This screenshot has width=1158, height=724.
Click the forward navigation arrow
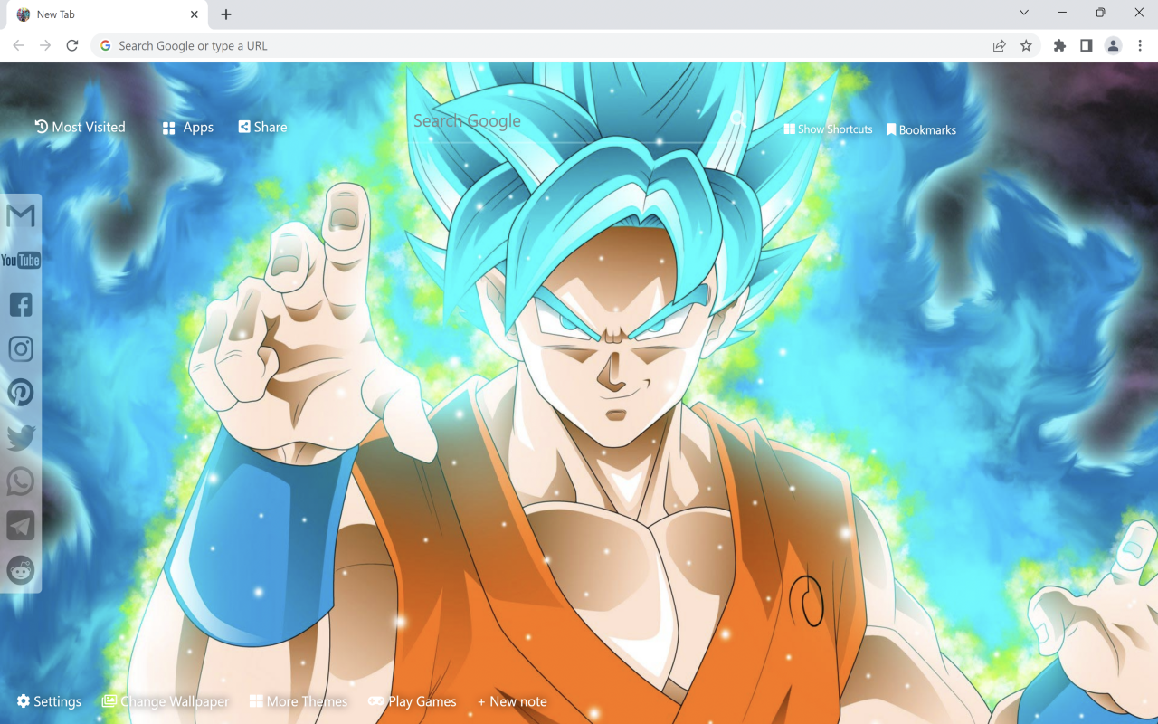[45, 45]
